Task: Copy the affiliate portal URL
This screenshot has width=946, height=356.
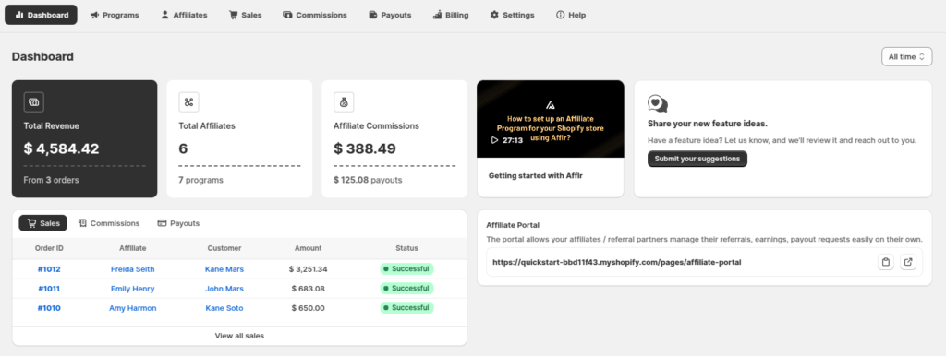Action: click(886, 262)
